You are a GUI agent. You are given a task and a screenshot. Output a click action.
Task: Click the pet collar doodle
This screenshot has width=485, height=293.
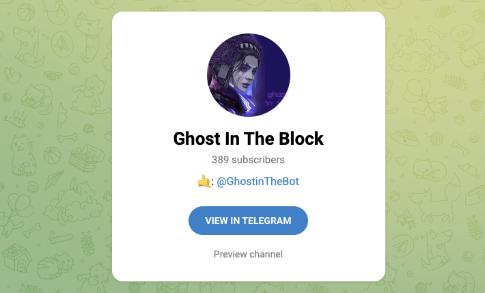point(53,76)
